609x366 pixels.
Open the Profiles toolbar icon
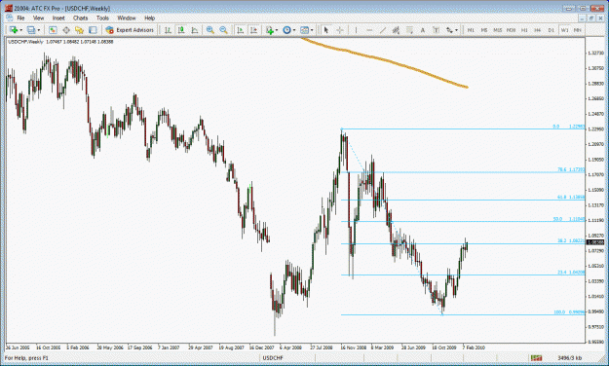pos(31,30)
